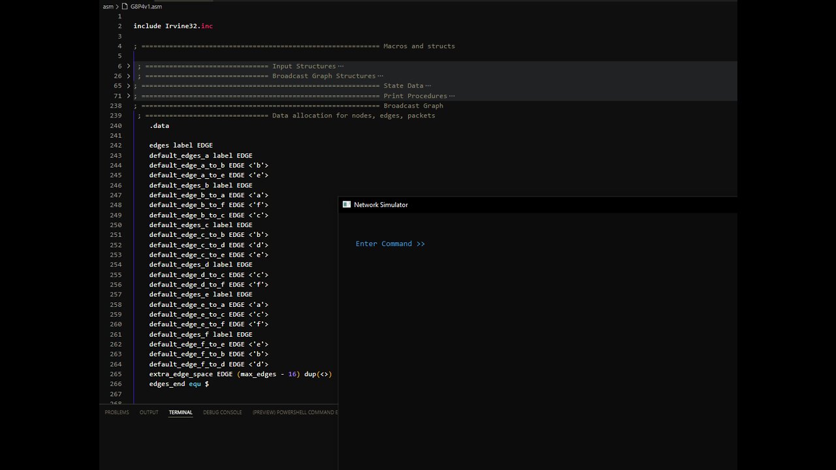Screen dimensions: 836x470
Task: Unfold via ellipsis after State Data
Action: click(428, 86)
